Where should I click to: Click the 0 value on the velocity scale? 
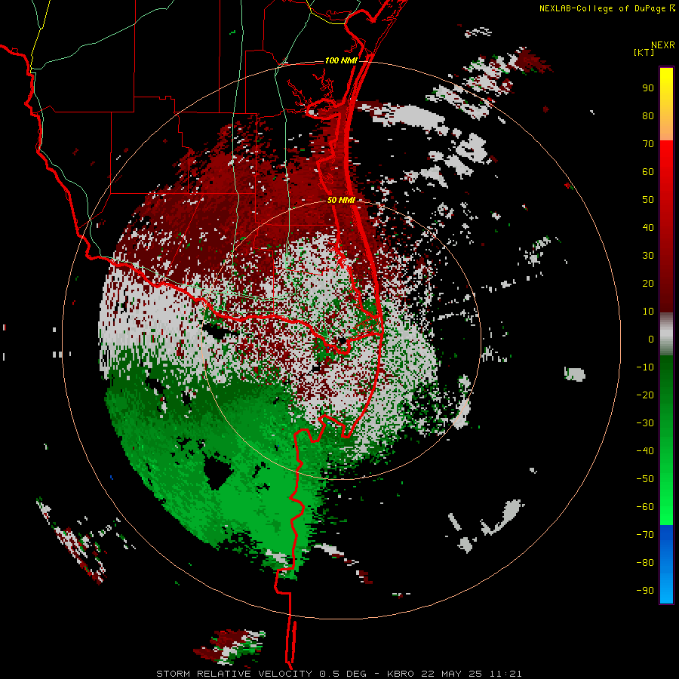[x=651, y=339]
